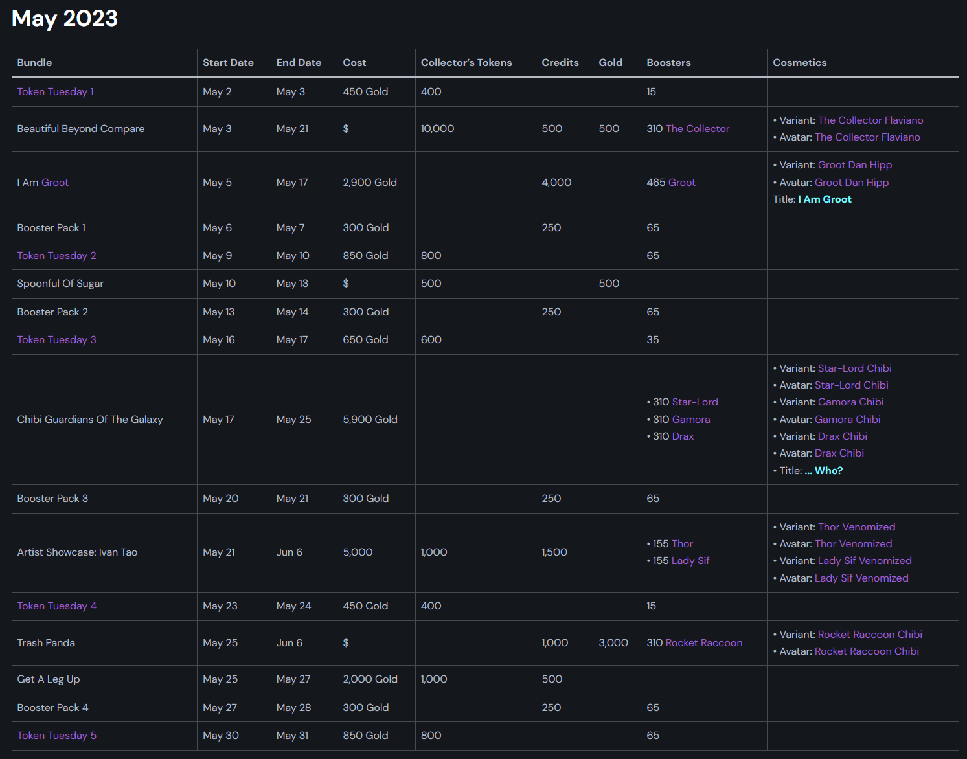Click Groot link in I Am Groot bundle name

54,183
